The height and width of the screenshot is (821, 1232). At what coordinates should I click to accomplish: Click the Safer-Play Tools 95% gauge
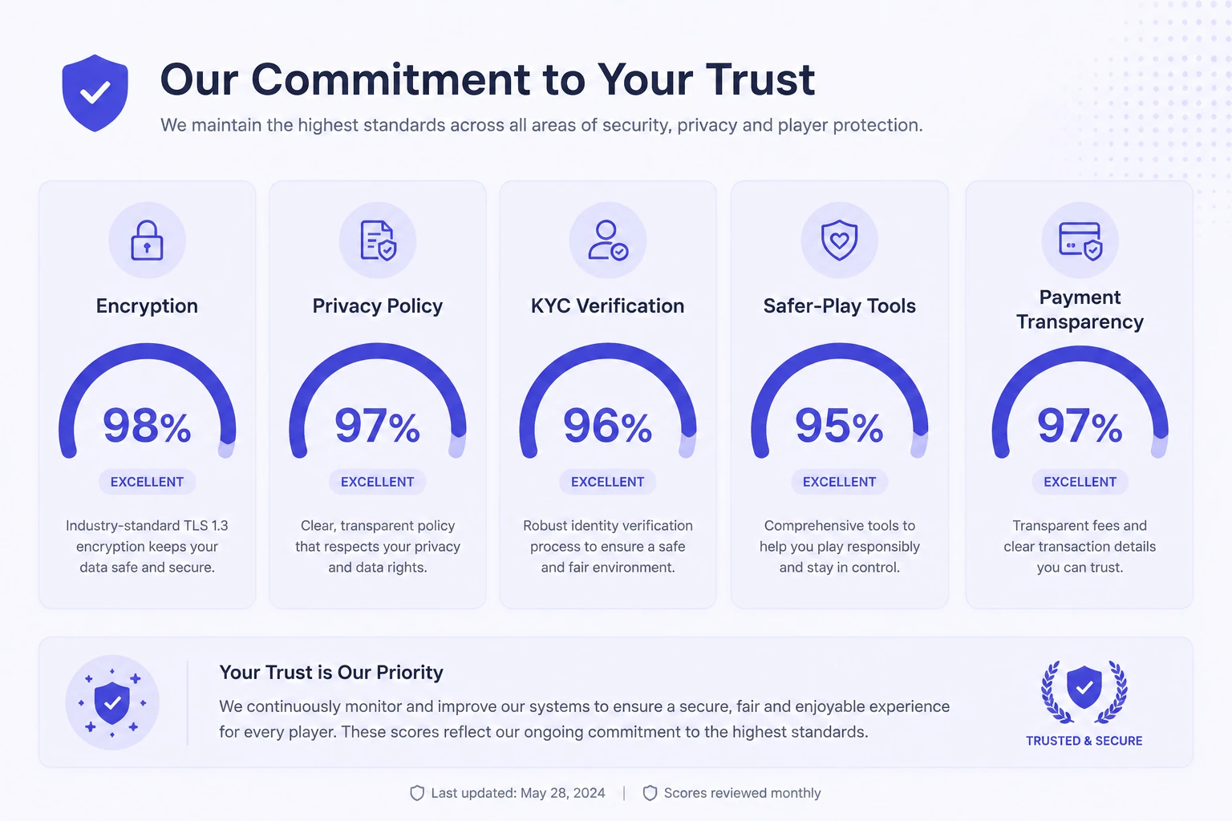[840, 401]
